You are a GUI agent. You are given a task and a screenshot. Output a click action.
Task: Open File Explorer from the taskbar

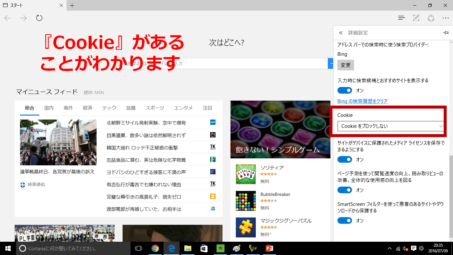(x=188, y=248)
